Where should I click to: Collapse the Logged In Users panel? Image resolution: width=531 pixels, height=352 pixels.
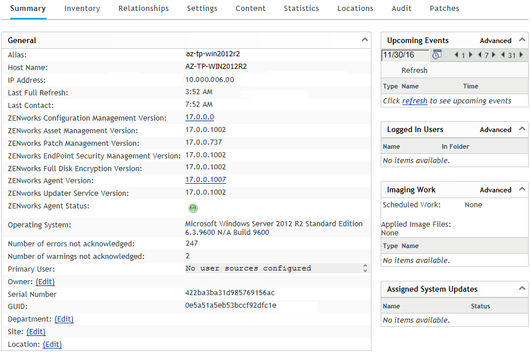tap(521, 129)
